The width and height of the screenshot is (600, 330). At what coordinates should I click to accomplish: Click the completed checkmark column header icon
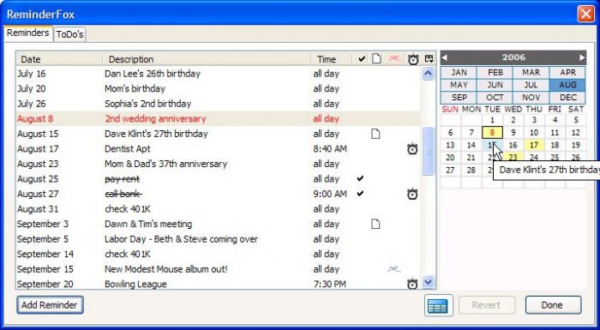pyautogui.click(x=362, y=59)
